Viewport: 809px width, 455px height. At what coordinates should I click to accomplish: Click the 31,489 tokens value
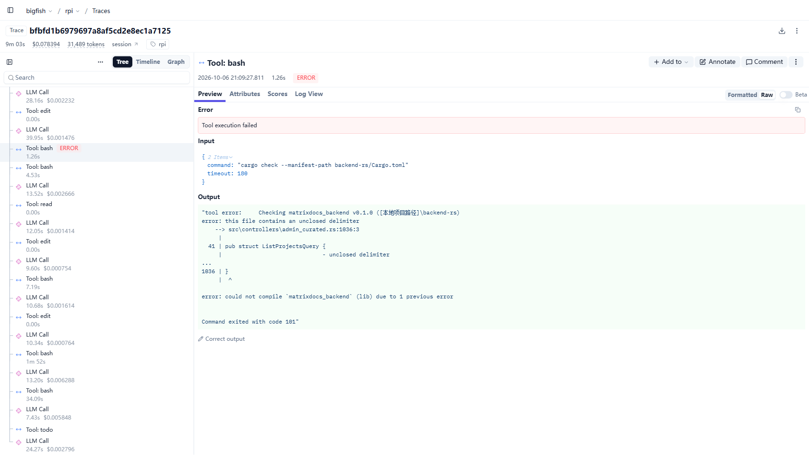tap(86, 44)
